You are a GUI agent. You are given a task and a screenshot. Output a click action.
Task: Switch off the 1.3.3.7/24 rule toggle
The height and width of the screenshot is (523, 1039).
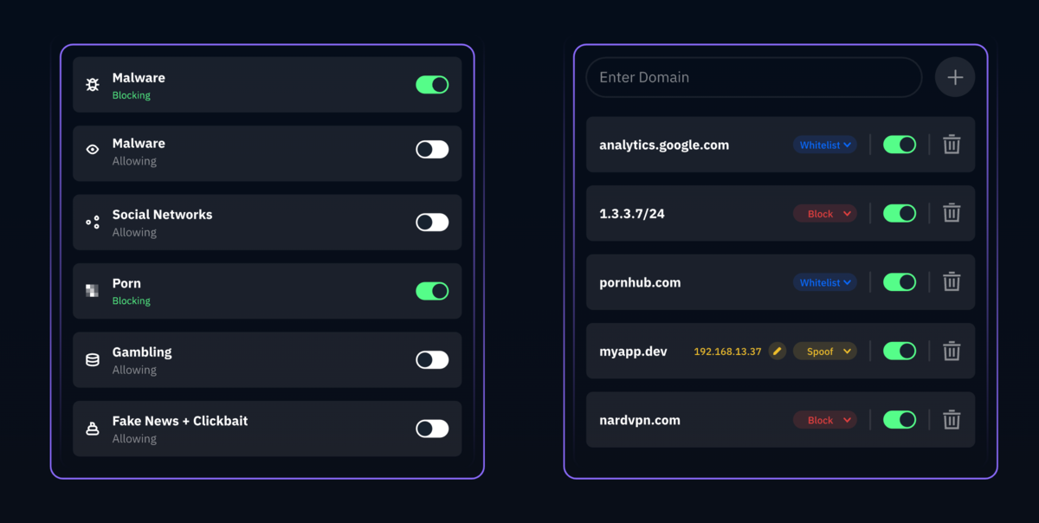tap(900, 213)
